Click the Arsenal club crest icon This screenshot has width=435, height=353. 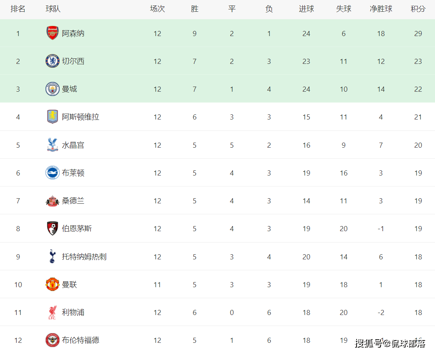click(x=52, y=33)
